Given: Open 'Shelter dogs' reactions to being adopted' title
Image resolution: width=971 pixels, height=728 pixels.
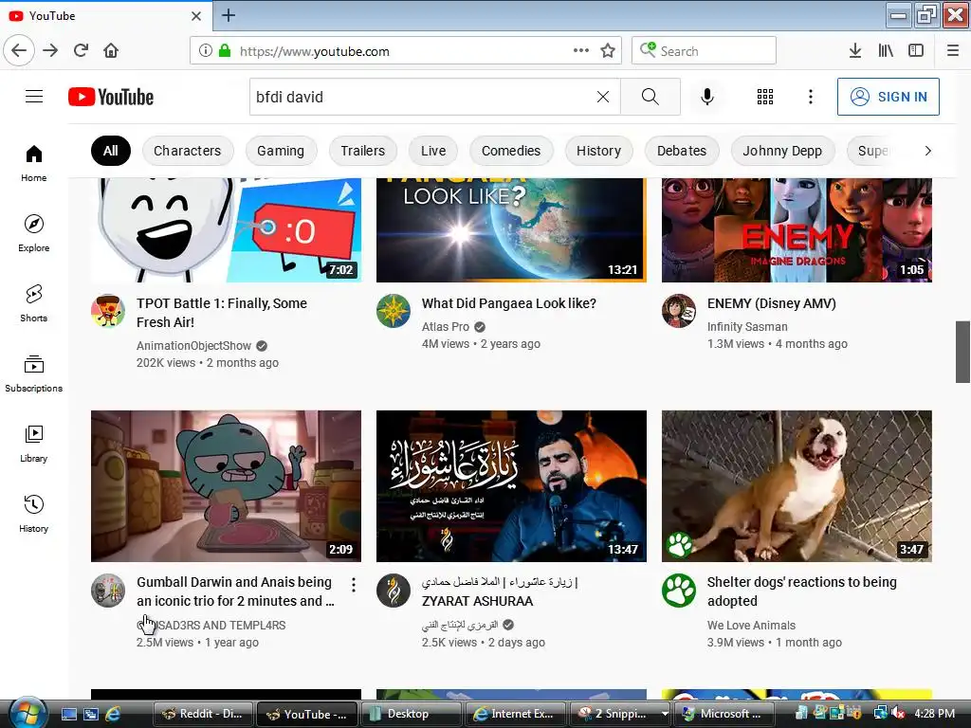Looking at the screenshot, I should [x=802, y=591].
